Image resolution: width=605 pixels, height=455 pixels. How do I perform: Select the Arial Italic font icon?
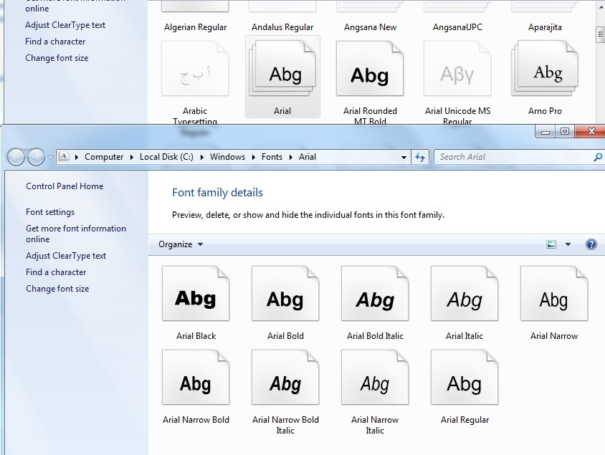tap(465, 294)
